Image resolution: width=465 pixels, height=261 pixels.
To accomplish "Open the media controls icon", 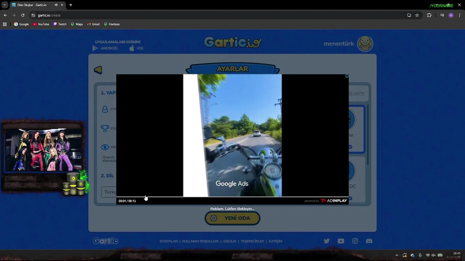I will pyautogui.click(x=442, y=15).
